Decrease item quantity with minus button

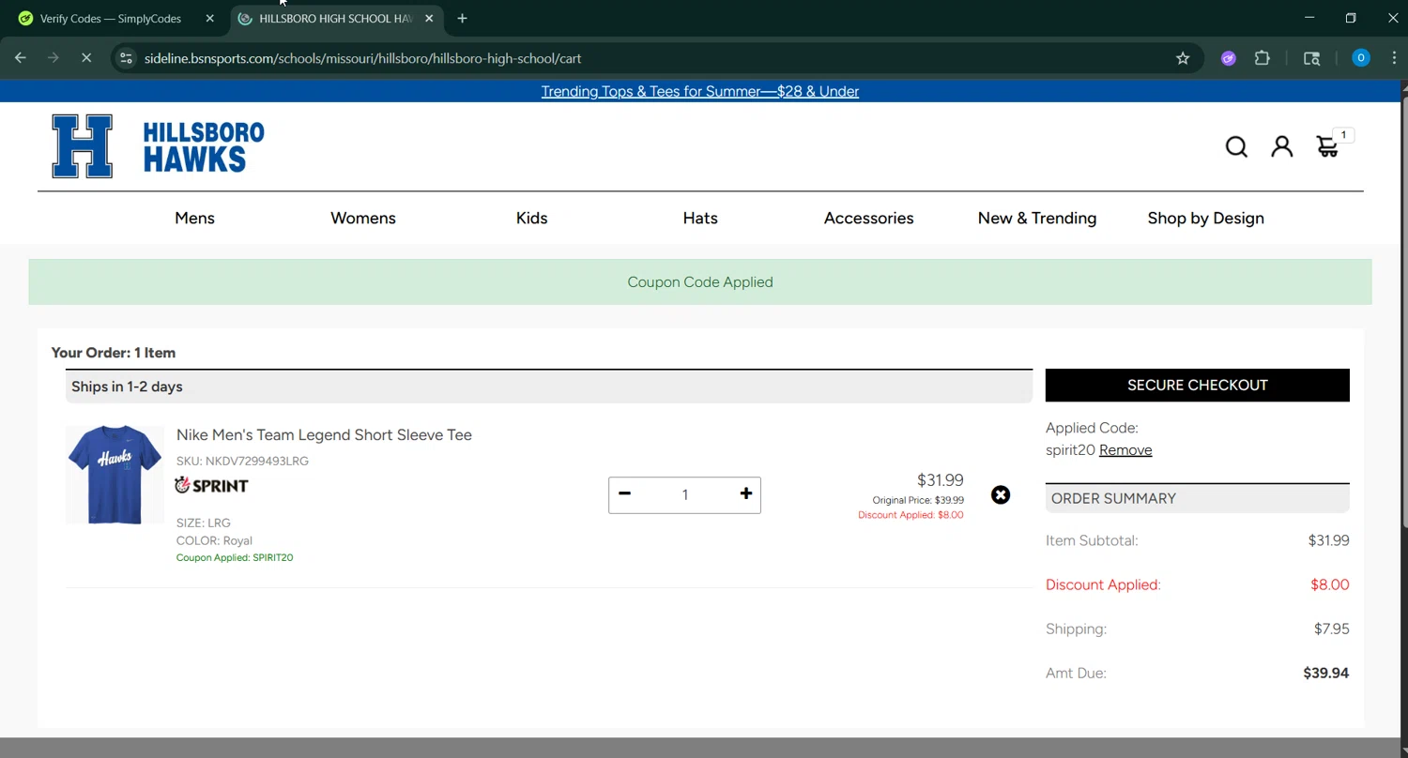pyautogui.click(x=625, y=494)
